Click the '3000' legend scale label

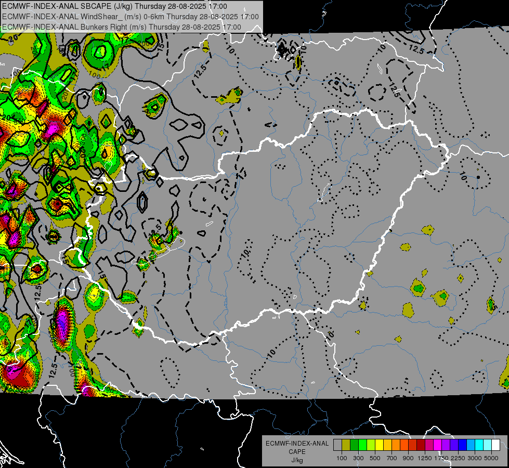click(475, 458)
